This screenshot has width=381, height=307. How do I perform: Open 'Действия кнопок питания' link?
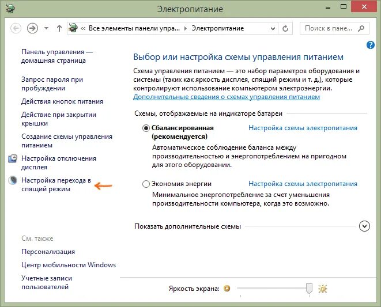point(62,101)
